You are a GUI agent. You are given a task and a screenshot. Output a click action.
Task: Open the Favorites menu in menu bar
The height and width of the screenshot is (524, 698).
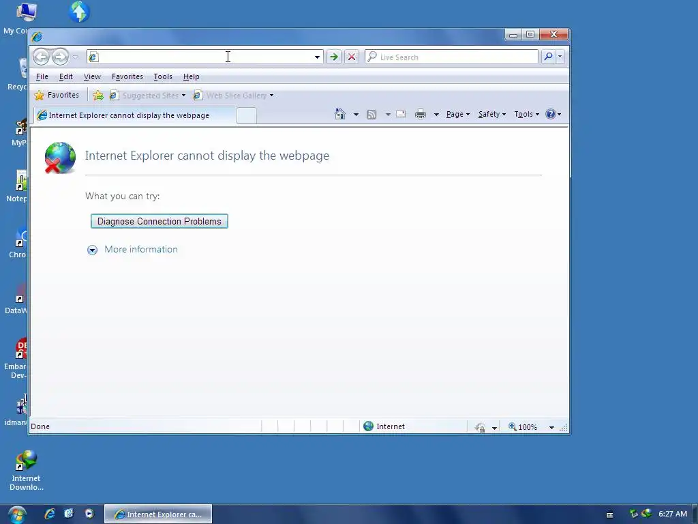pos(127,76)
